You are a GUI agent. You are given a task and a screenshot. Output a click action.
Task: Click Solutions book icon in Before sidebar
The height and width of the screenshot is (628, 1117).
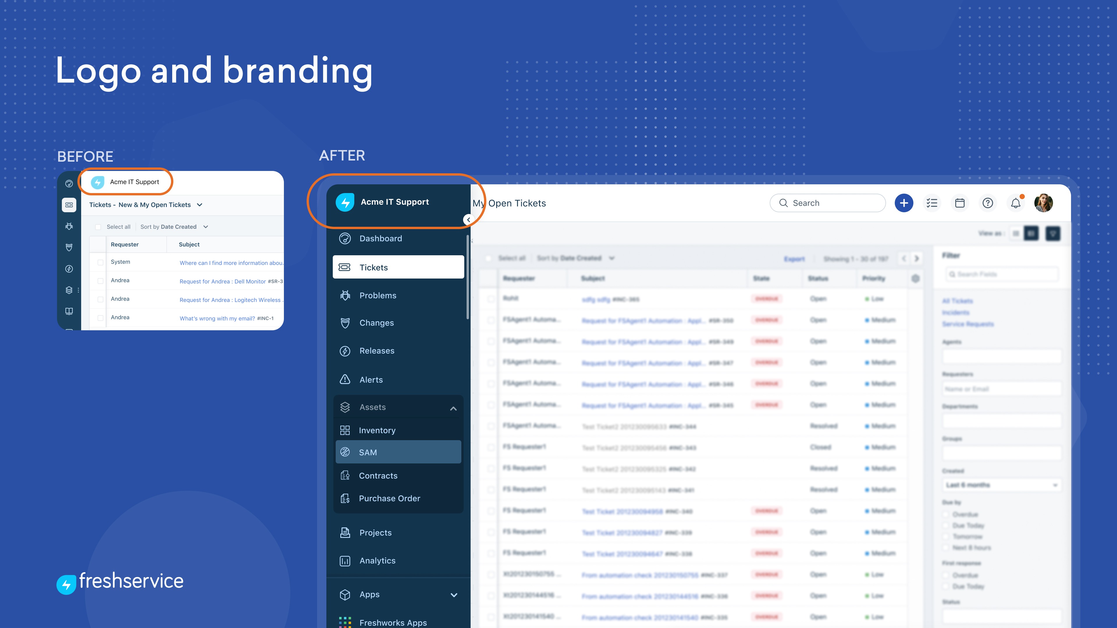[x=69, y=311]
